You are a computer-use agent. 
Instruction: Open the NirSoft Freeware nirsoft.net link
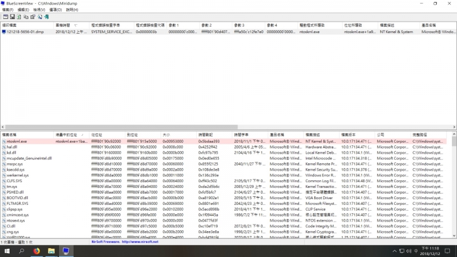125,242
